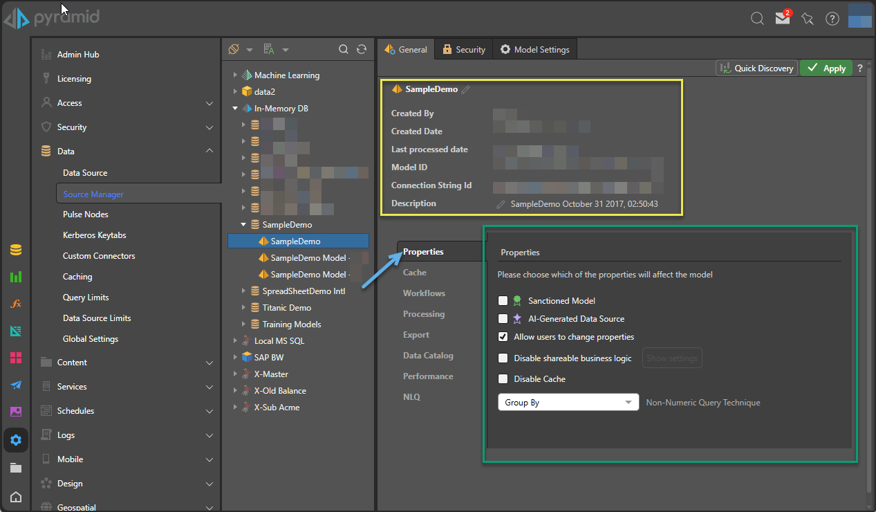Open the user avatar in top-right corner
The image size is (876, 512).
click(859, 15)
